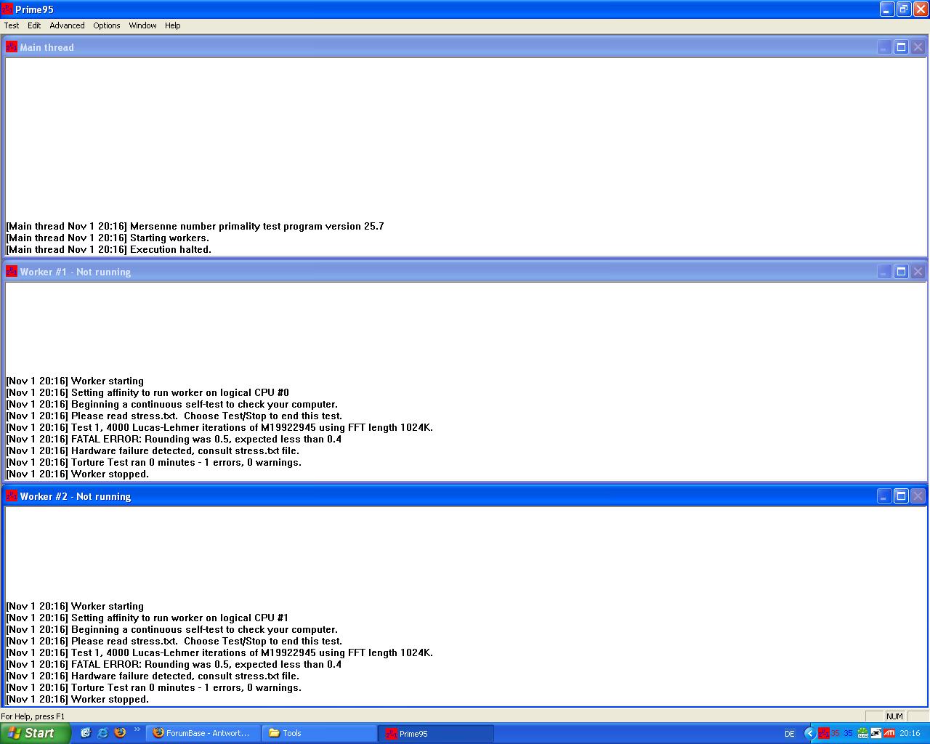Click the Worker #1 window icon
Image resolution: width=930 pixels, height=744 pixels.
pos(12,272)
